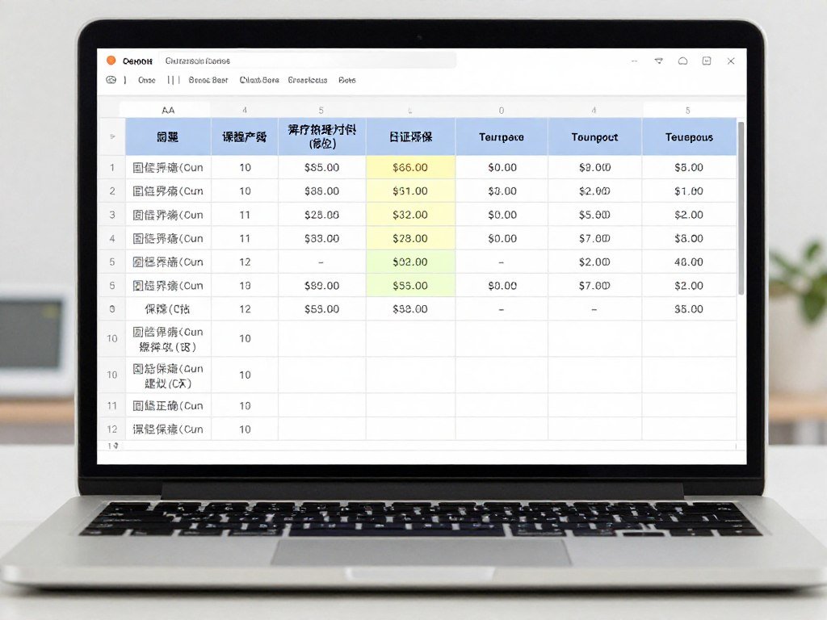Viewport: 827px width, 620px height.
Task: Open the 'Groasleaus' toolbar menu
Action: click(308, 80)
